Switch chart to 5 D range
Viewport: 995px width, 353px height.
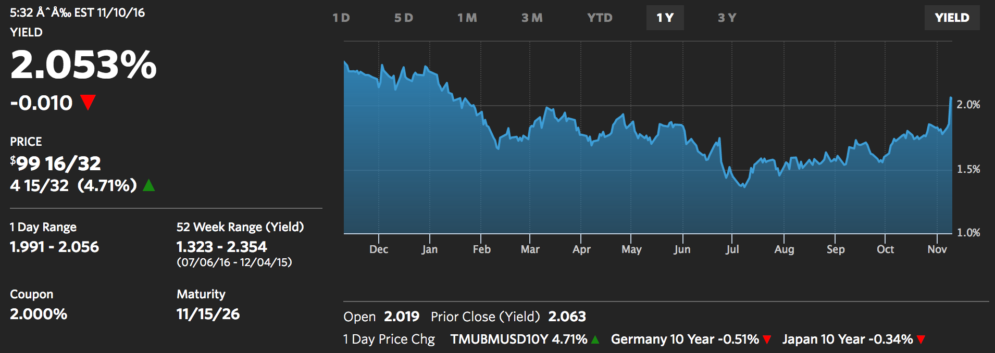coord(404,18)
